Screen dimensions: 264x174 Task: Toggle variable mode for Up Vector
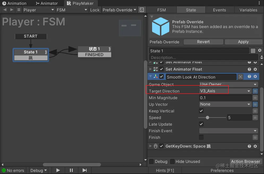pyautogui.click(x=255, y=104)
